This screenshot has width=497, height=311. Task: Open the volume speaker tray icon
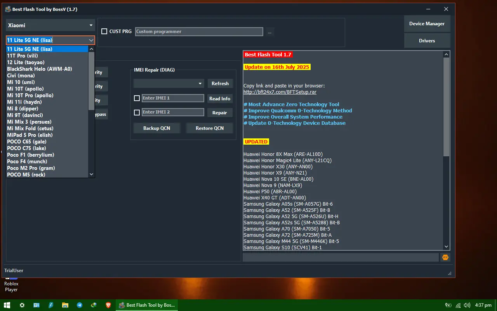coord(467,305)
